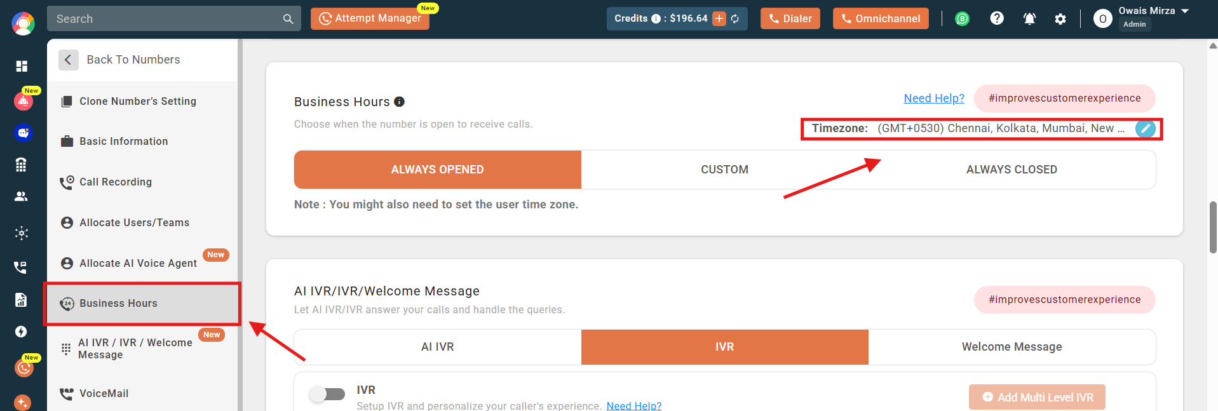Click the Credits $196.64 label

pos(661,18)
